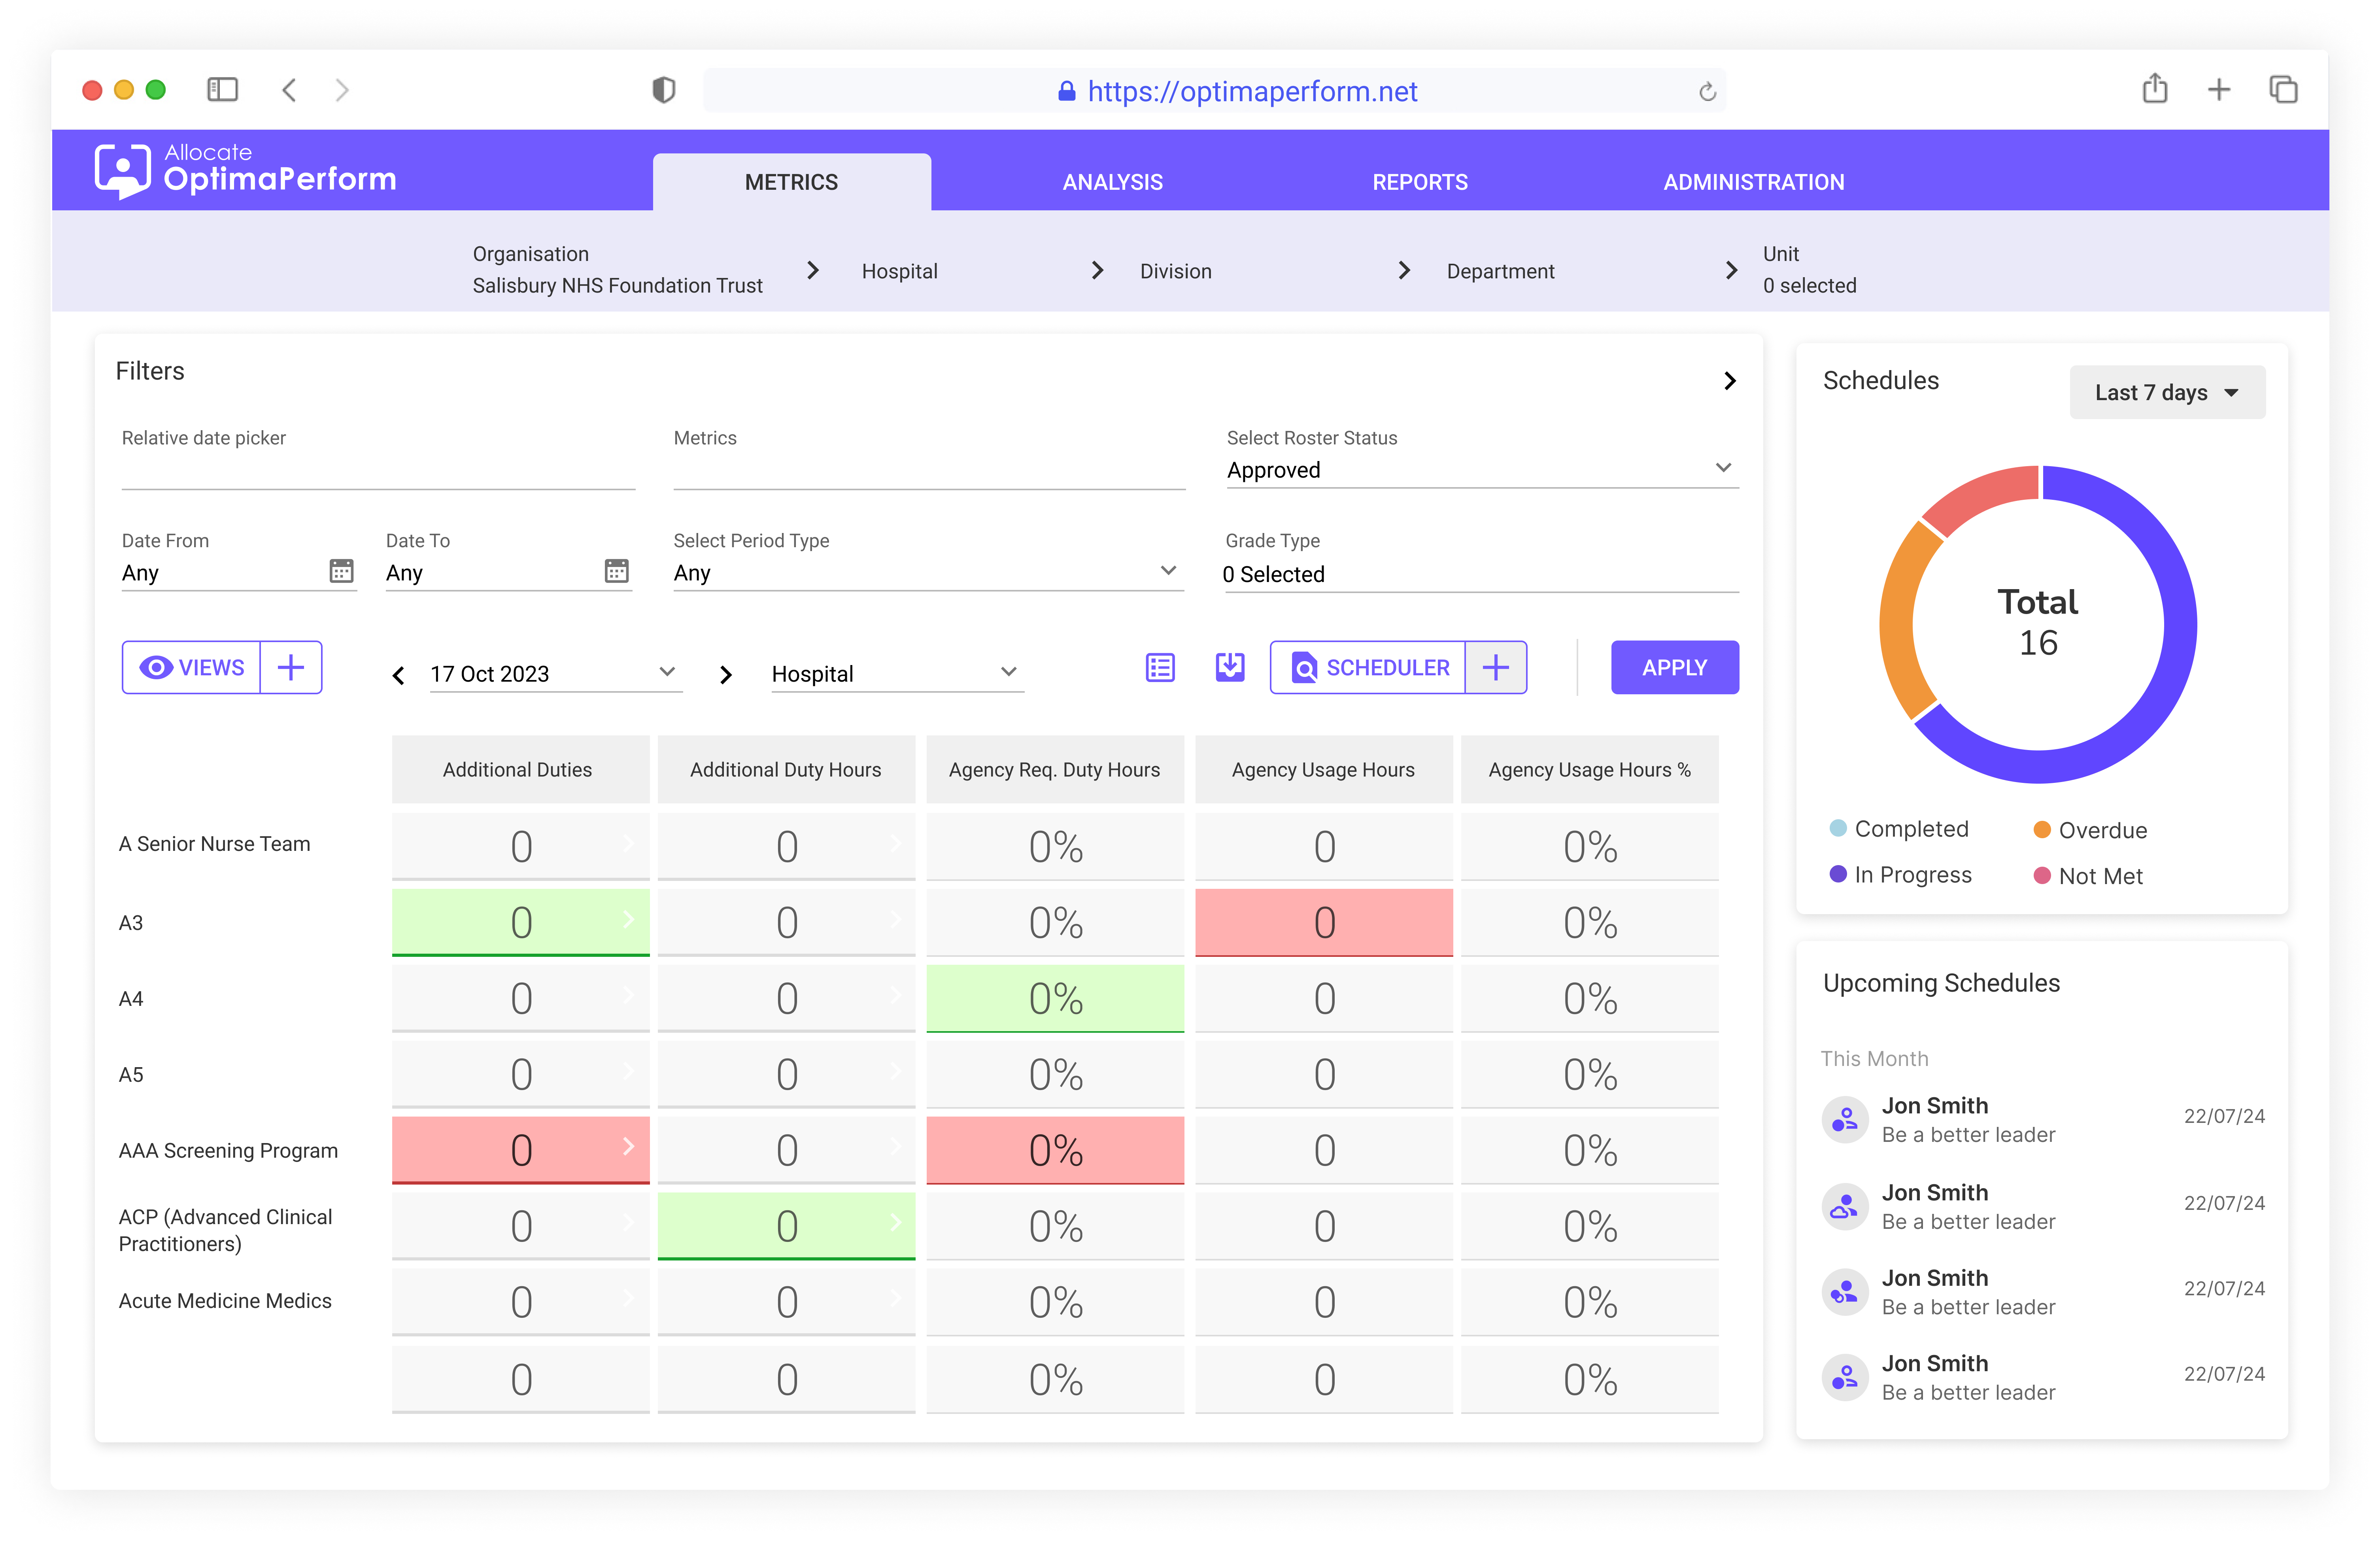
Task: Show the browser tab overview icon
Action: pyautogui.click(x=2283, y=90)
